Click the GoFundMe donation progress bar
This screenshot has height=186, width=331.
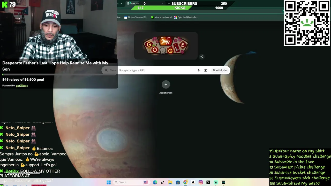(59, 74)
